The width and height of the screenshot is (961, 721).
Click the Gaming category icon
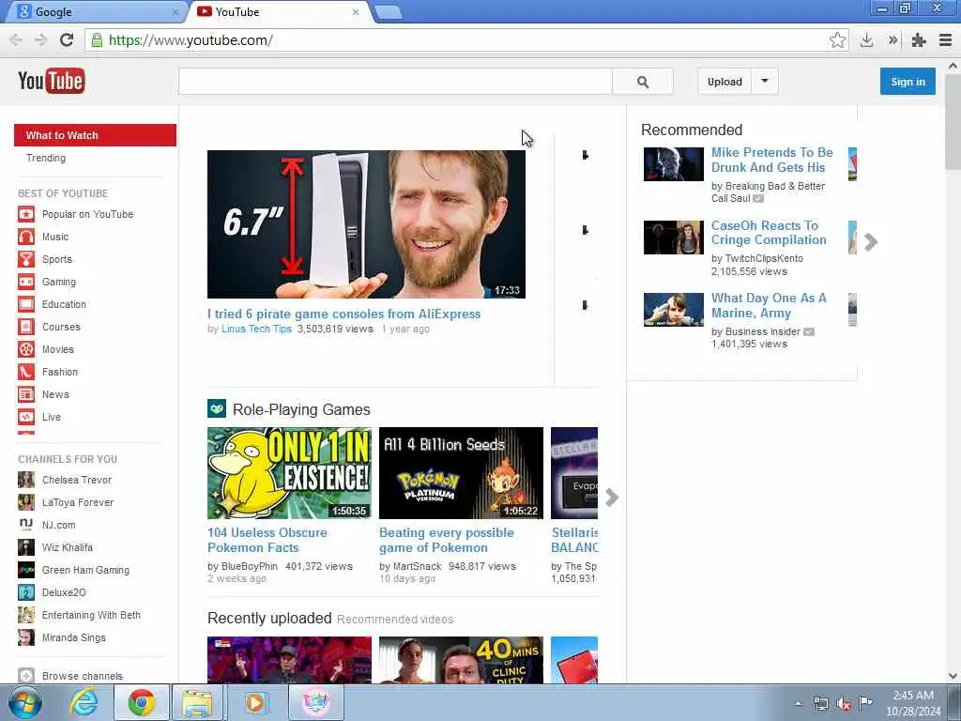tap(25, 282)
